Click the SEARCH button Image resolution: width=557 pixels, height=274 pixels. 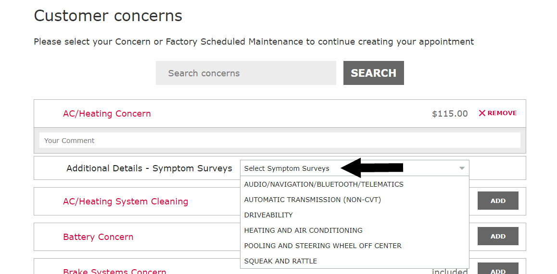click(x=373, y=73)
